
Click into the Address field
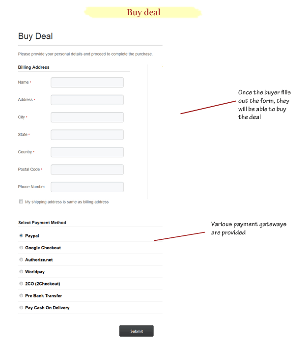[x=87, y=100]
